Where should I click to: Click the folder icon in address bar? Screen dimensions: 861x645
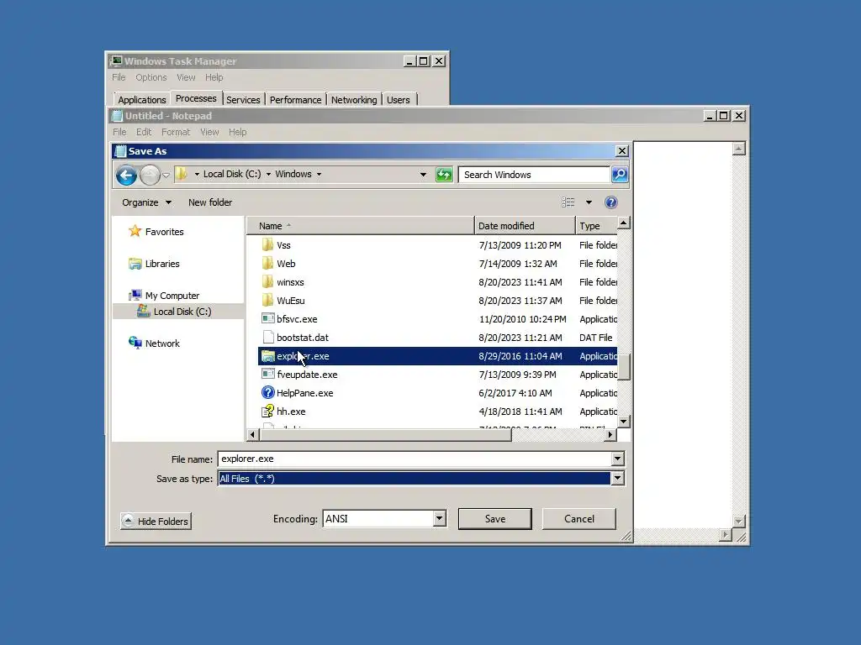coord(182,174)
